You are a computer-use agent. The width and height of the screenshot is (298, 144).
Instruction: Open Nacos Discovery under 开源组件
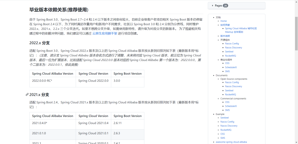point(234,48)
